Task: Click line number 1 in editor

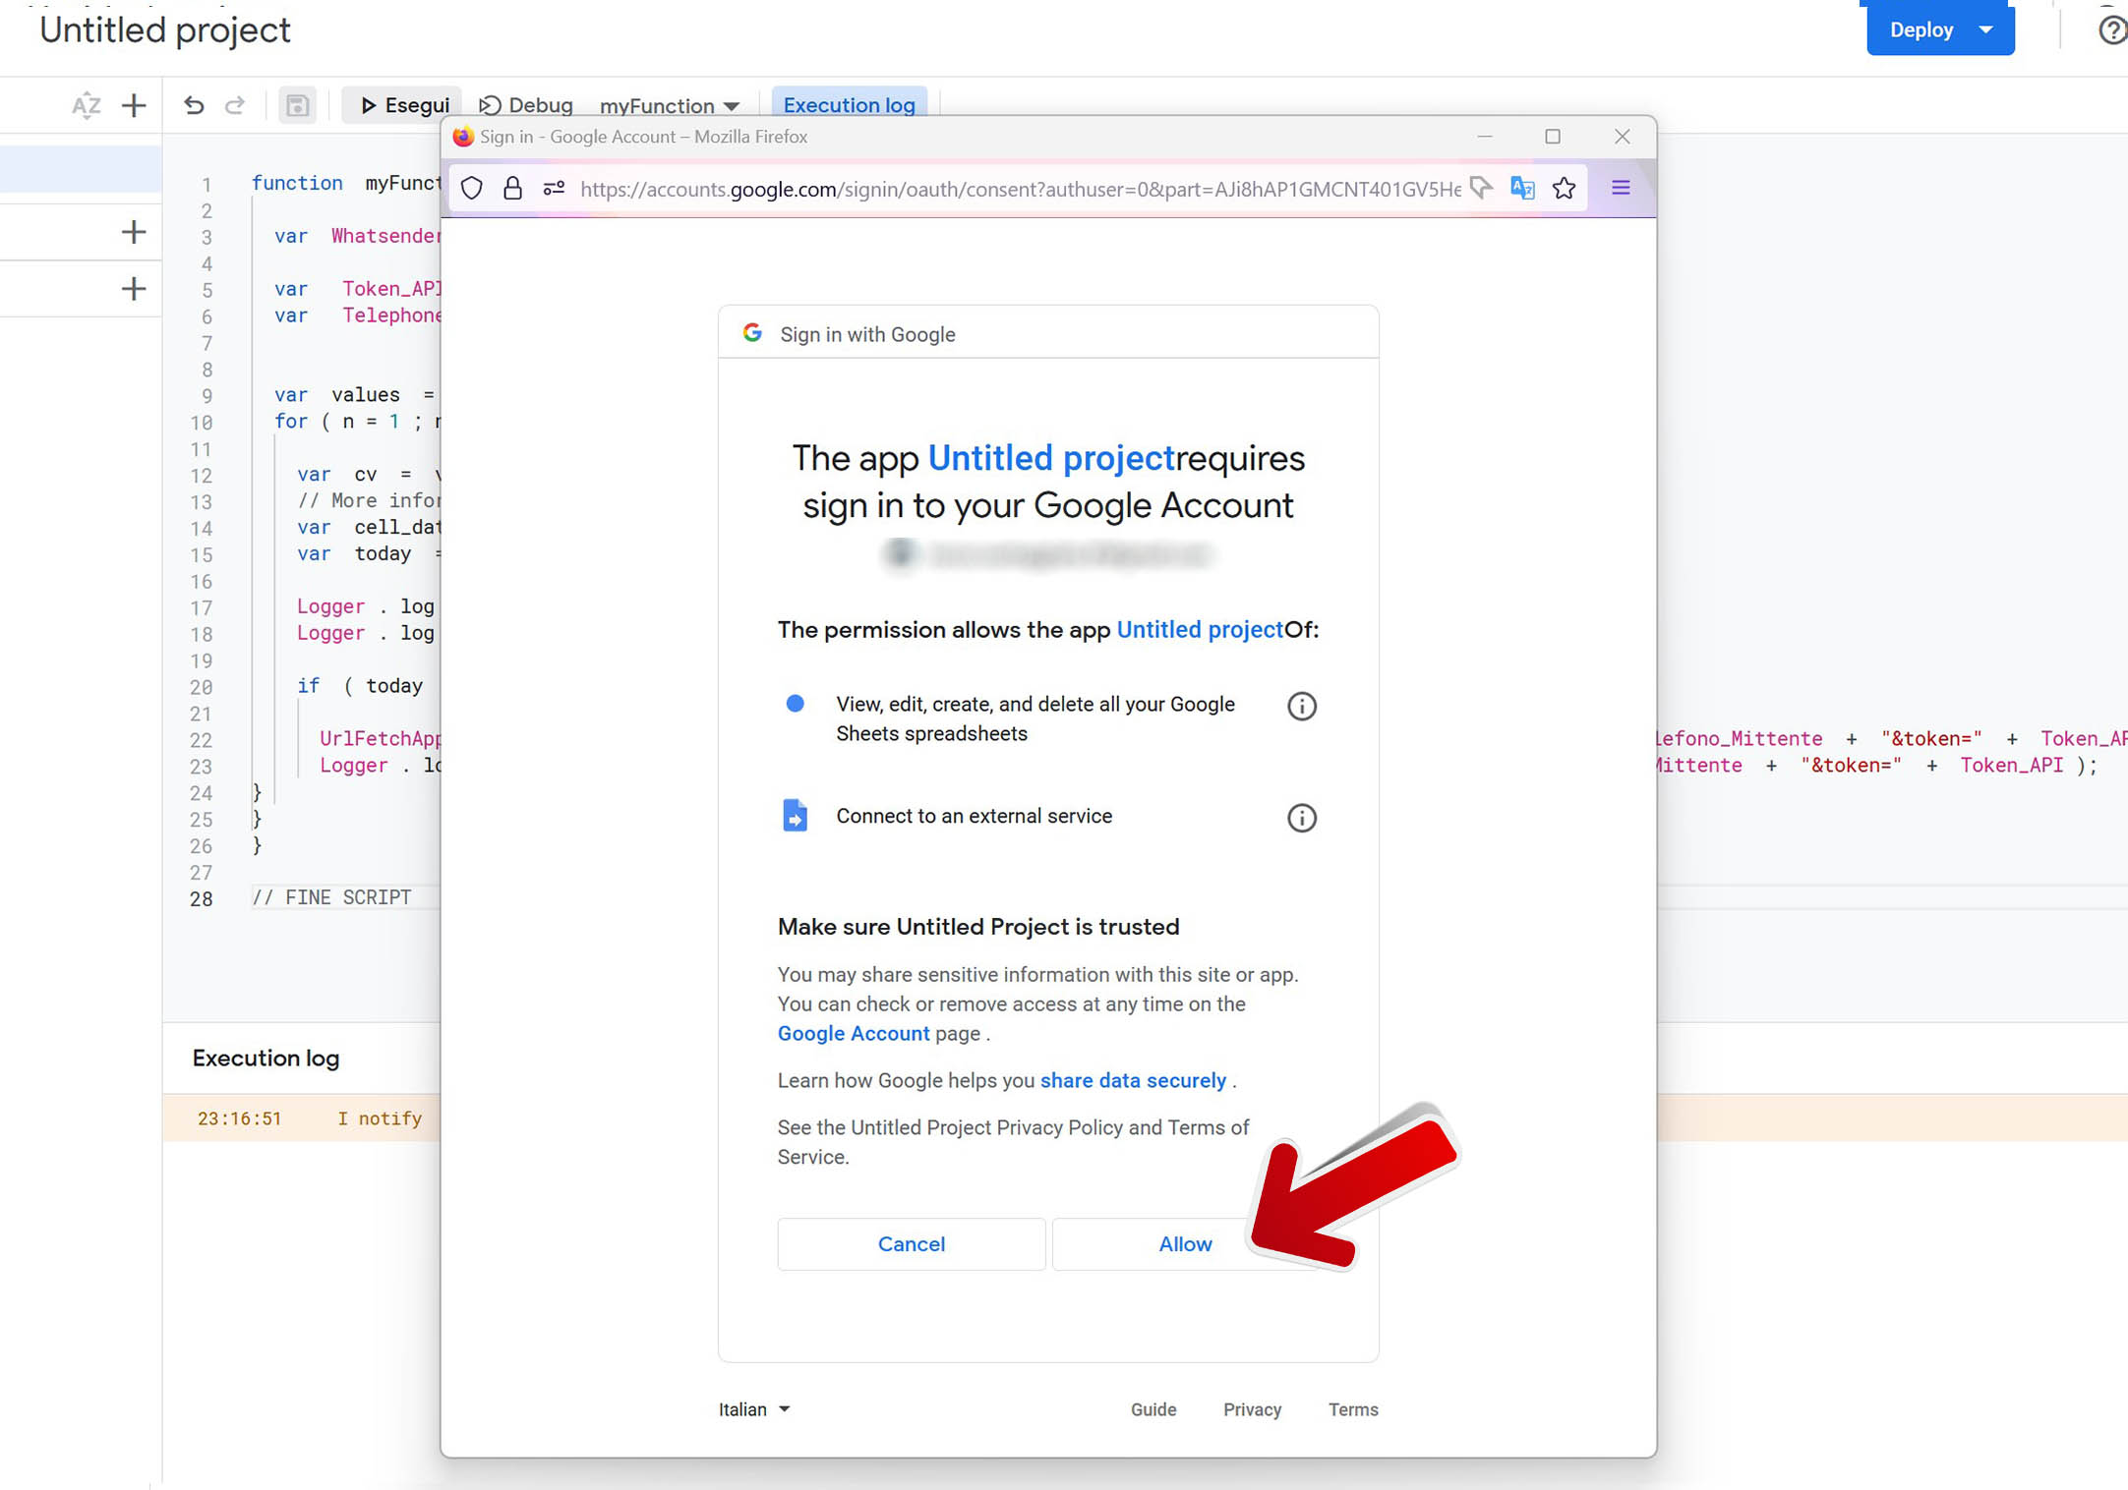Action: (x=207, y=184)
